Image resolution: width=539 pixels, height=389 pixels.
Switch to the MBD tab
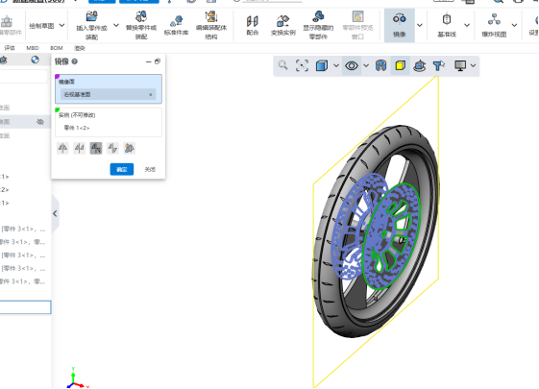pos(33,48)
